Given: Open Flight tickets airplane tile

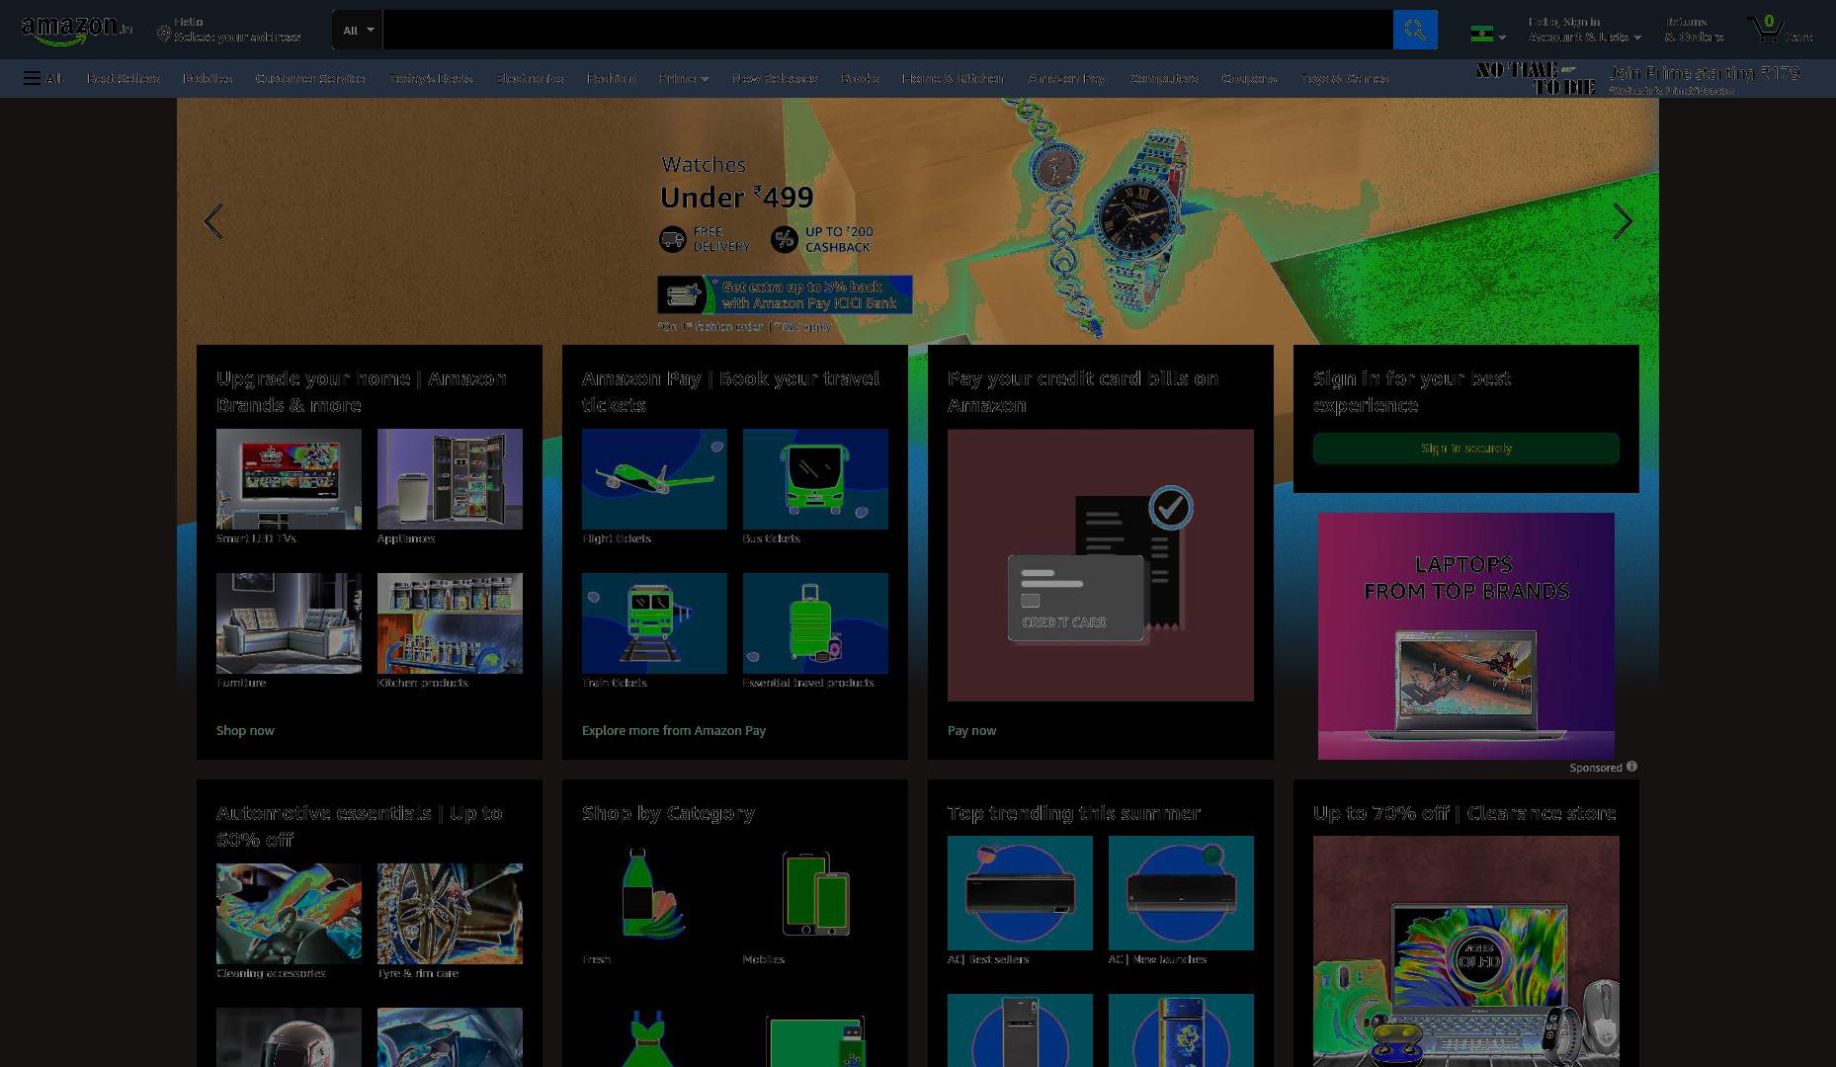Looking at the screenshot, I should [x=654, y=479].
